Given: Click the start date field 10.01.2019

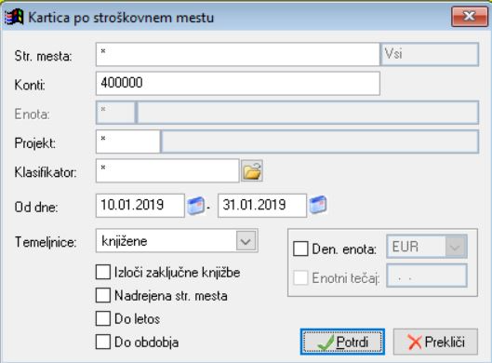Looking at the screenshot, I should click(140, 206).
